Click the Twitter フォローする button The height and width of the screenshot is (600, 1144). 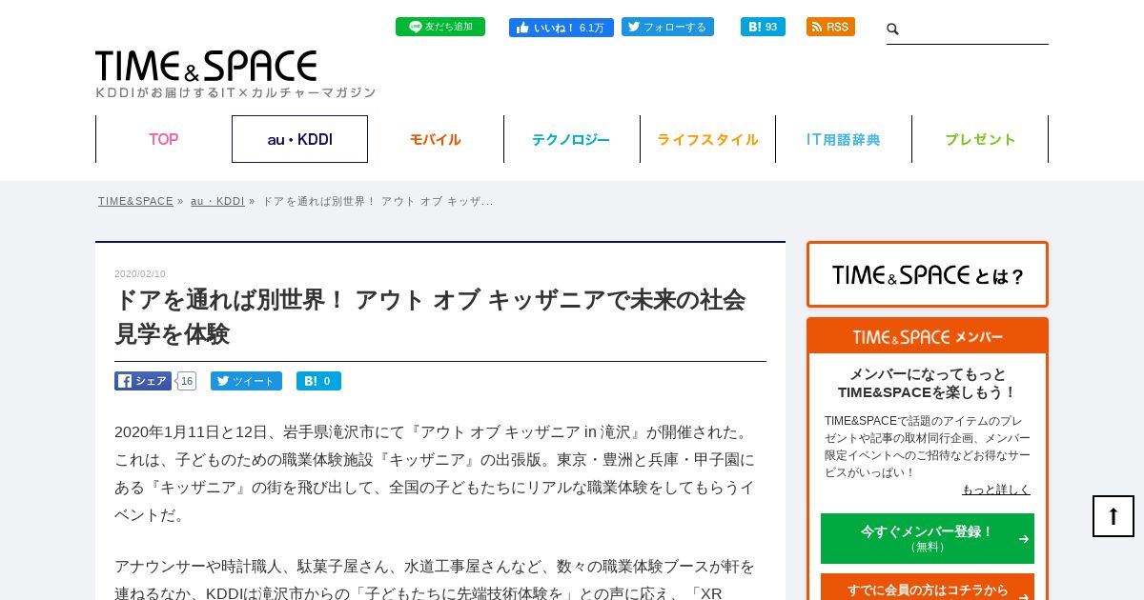[667, 27]
